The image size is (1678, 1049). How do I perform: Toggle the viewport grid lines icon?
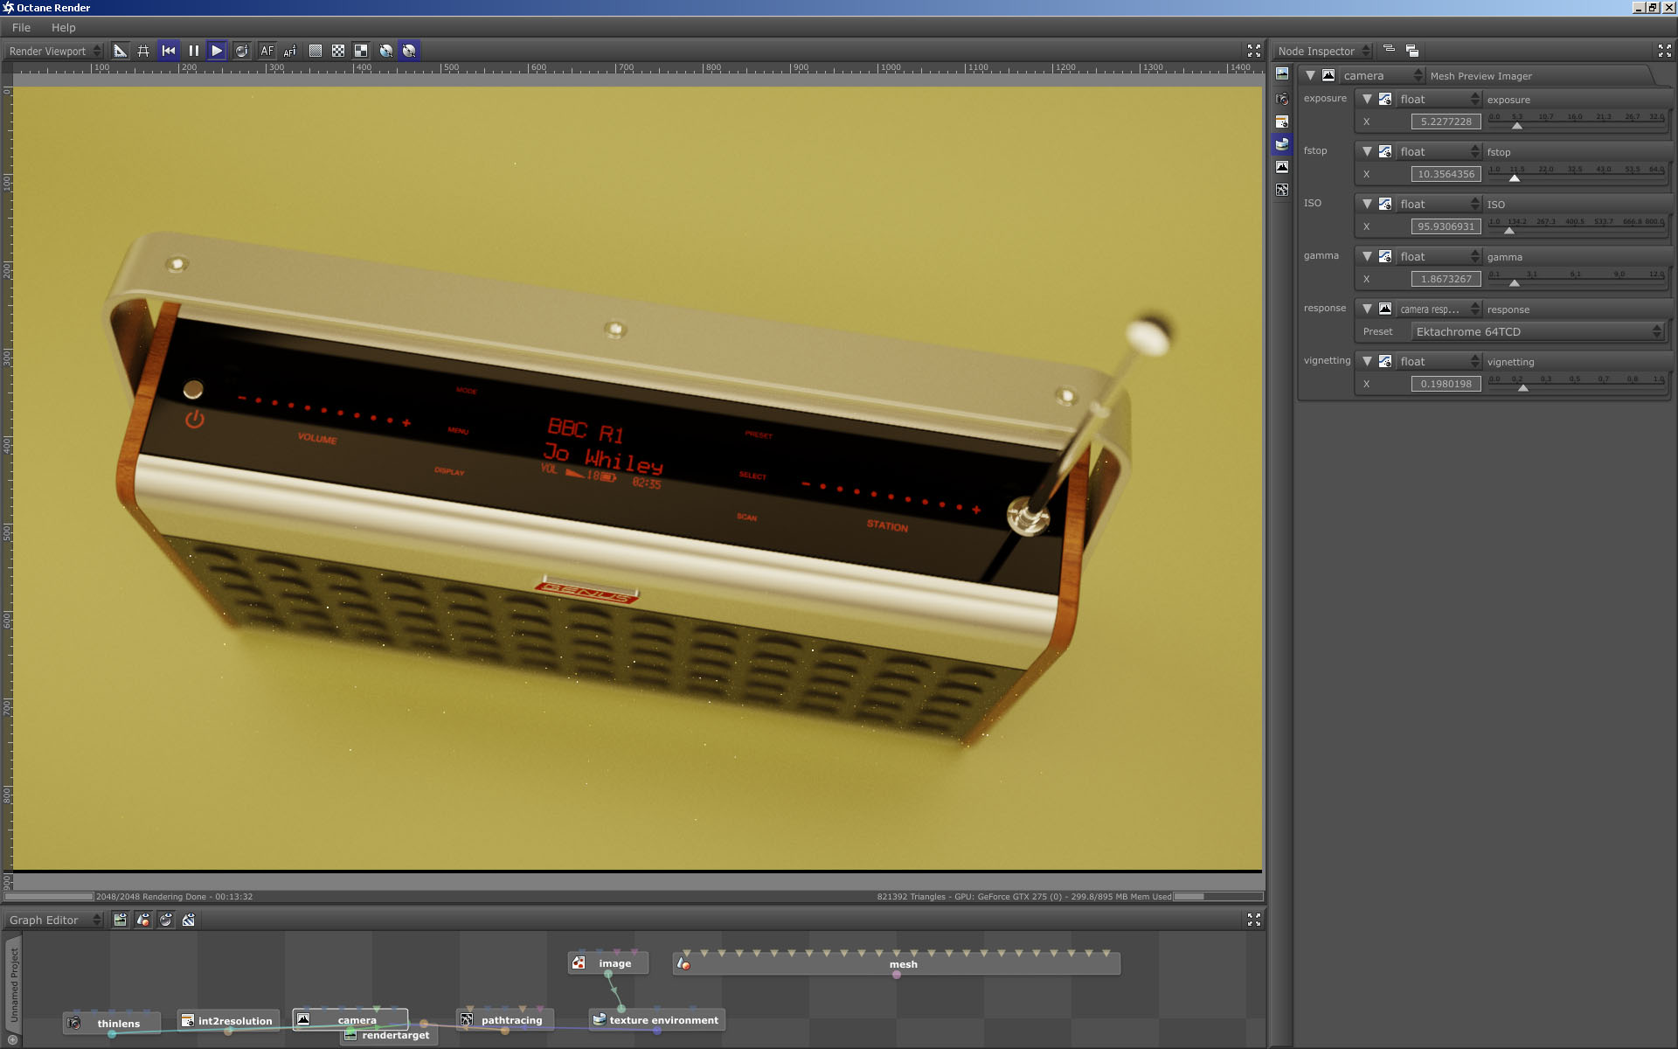(143, 51)
